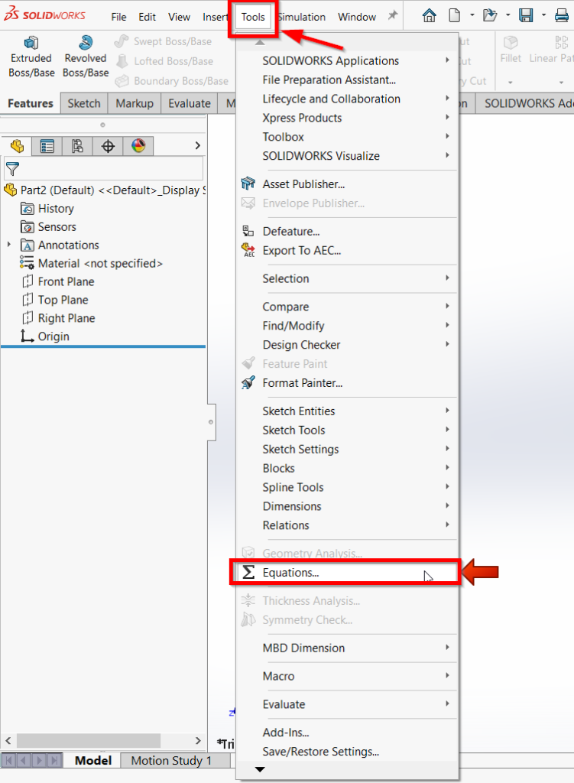Select the Top Plane
Screen dimensions: 574x783
(x=55, y=300)
